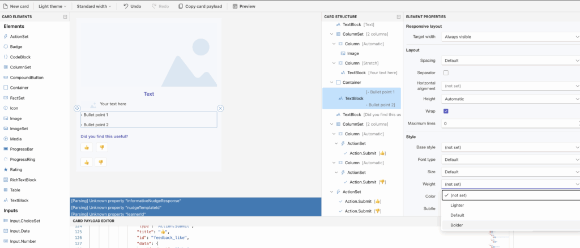580x248 pixels.
Task: Open the Horizontal alignment dropdown
Action: [510, 85]
